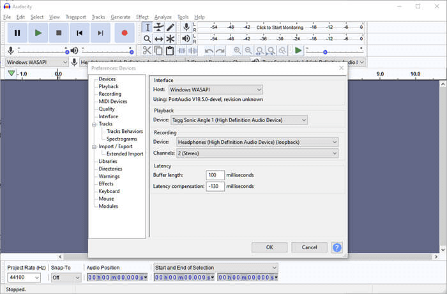Open the Effect menu
The width and height of the screenshot is (447, 294).
[142, 17]
